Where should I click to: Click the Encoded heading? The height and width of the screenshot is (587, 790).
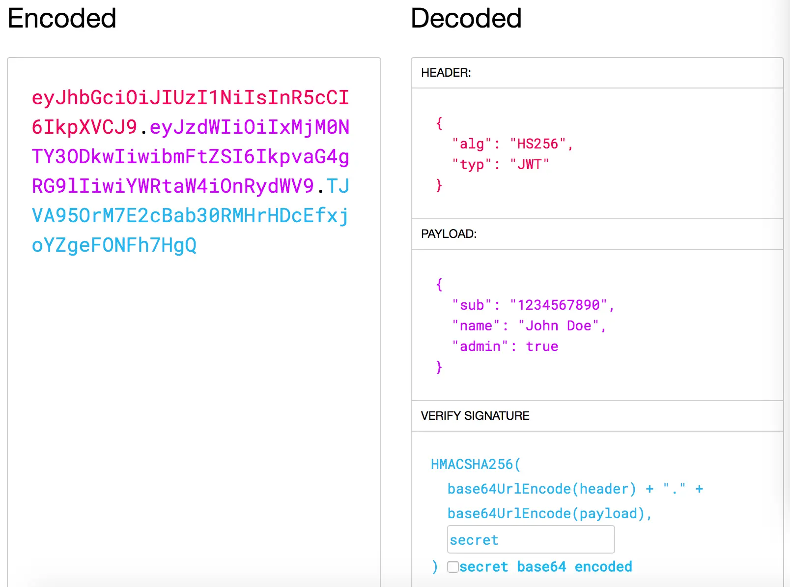point(62,19)
